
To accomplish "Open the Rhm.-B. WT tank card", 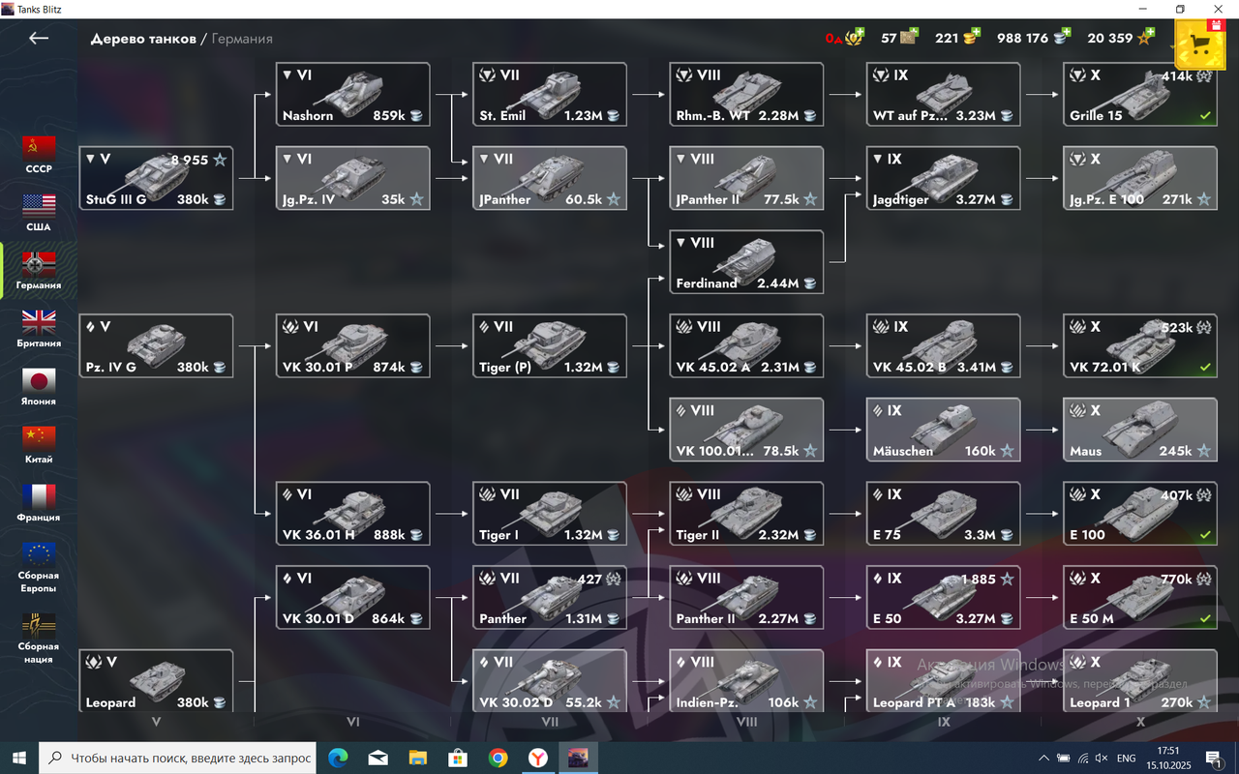I will coord(746,95).
